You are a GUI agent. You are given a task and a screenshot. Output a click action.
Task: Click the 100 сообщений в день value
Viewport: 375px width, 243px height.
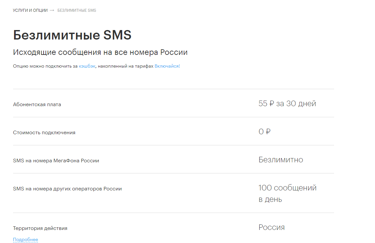pos(288,193)
